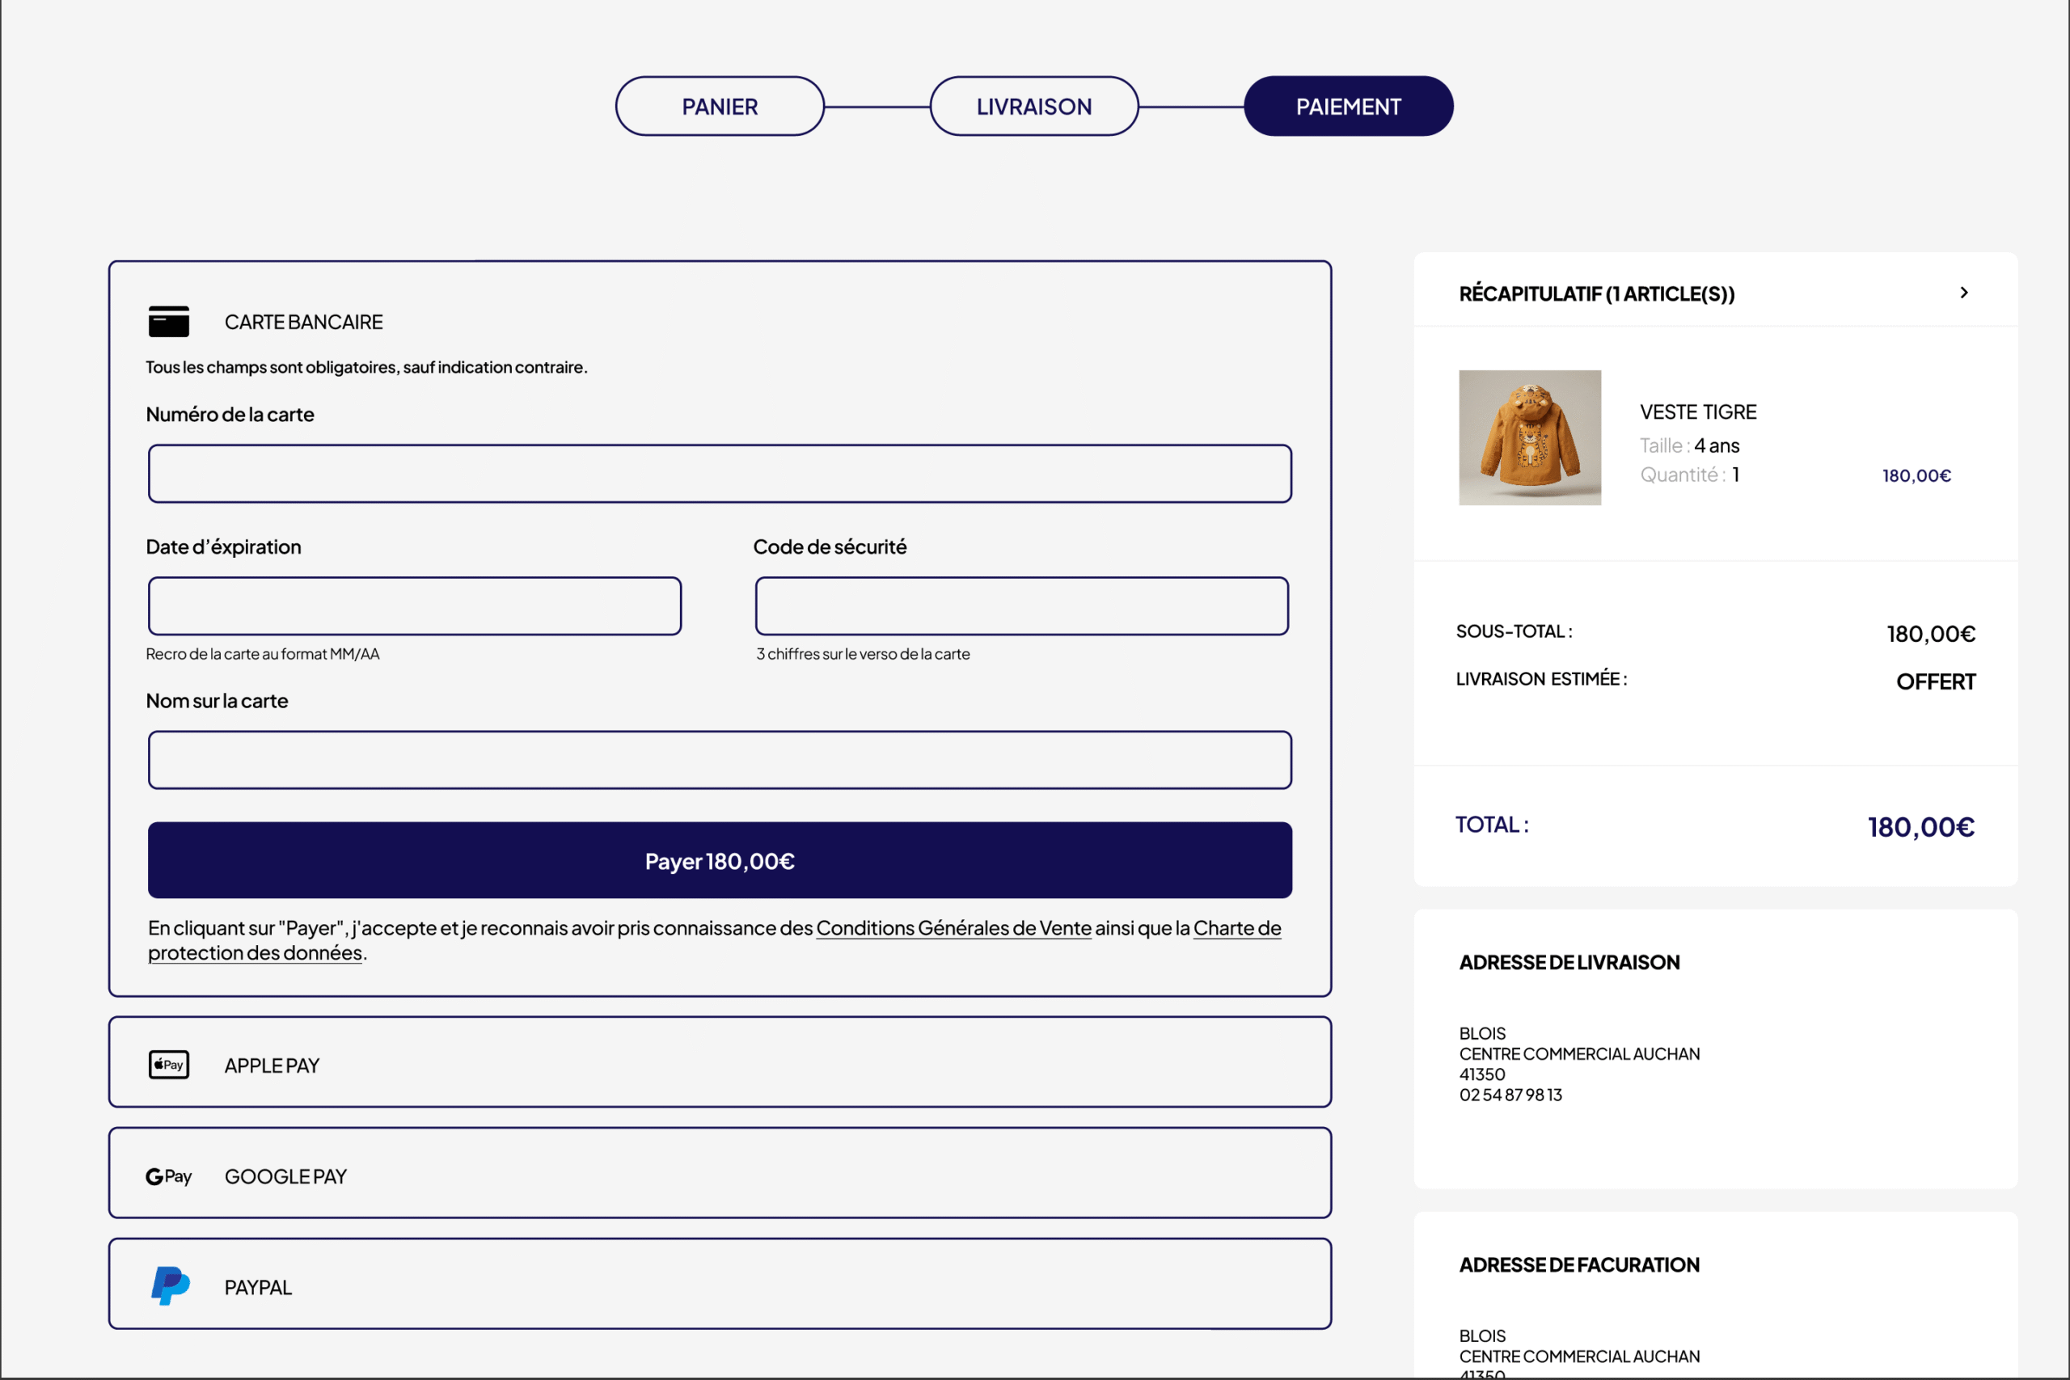Click the Date d'expiration input
Viewport: 2070px width, 1380px height.
pyautogui.click(x=415, y=606)
